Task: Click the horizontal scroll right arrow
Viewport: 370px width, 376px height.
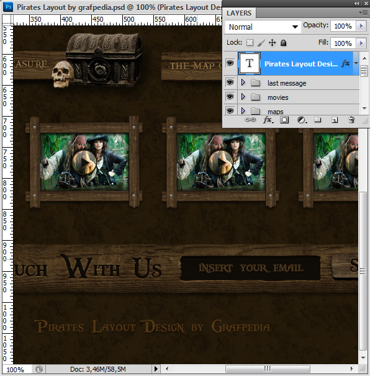Action: 352,369
